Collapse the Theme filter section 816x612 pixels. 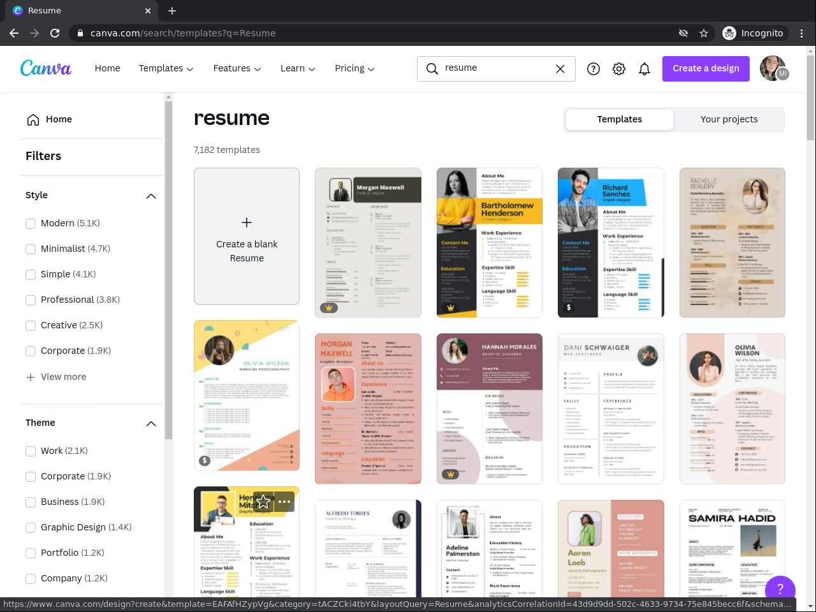tap(151, 423)
